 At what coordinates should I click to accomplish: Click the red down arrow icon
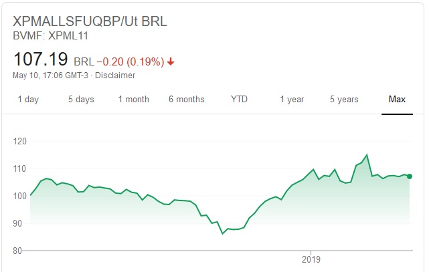point(171,62)
